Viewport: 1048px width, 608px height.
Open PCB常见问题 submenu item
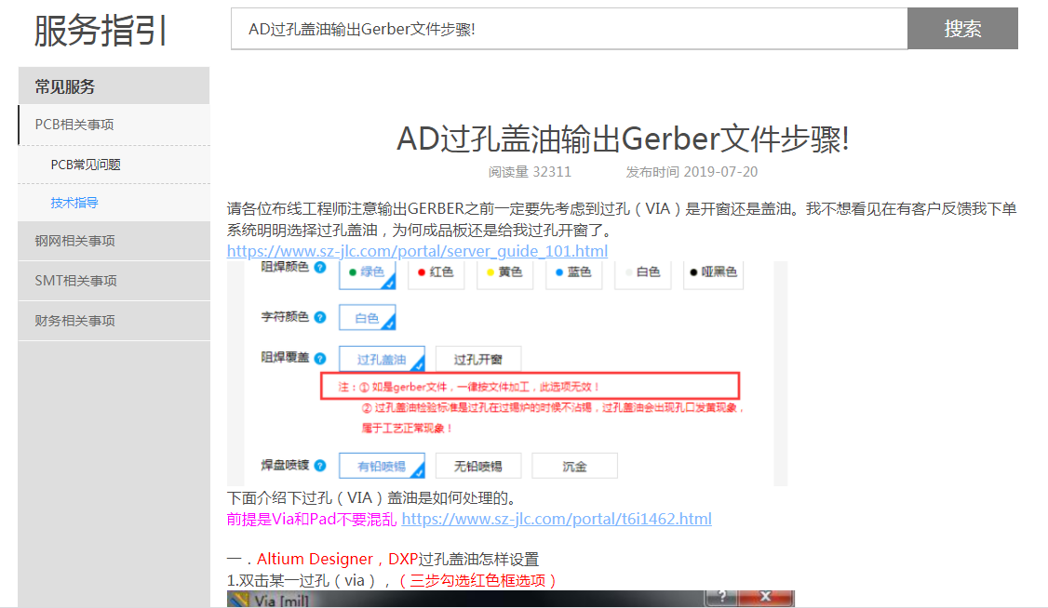click(86, 165)
